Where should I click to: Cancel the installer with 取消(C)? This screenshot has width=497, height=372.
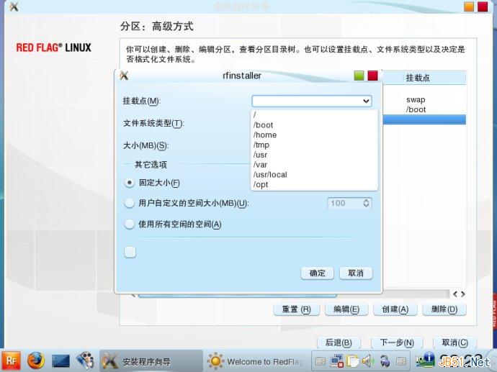(x=455, y=342)
